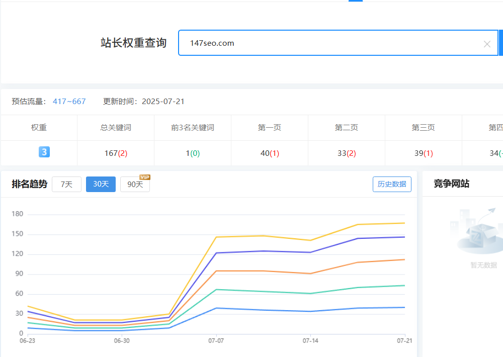
Task: Click the update time 2025-07-21
Action: click(163, 102)
